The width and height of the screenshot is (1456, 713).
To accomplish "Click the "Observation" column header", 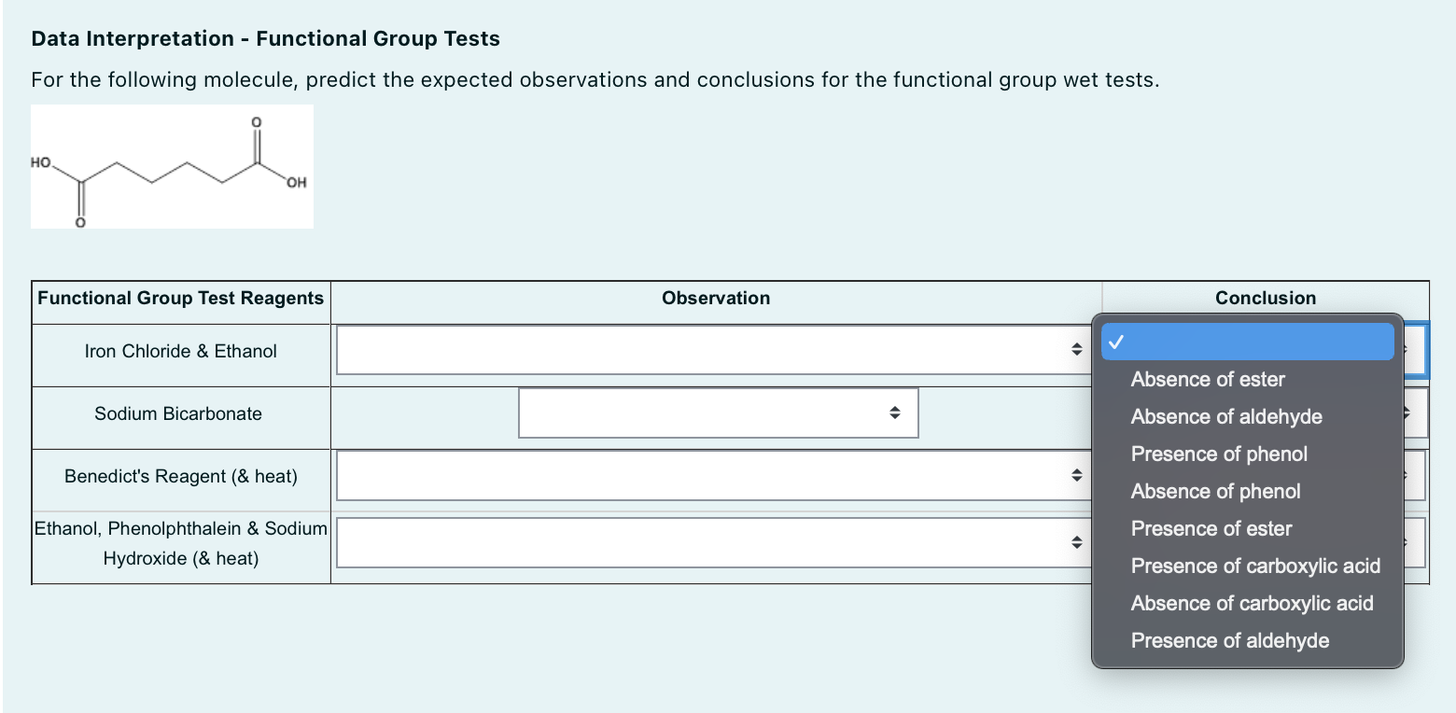I will [716, 298].
